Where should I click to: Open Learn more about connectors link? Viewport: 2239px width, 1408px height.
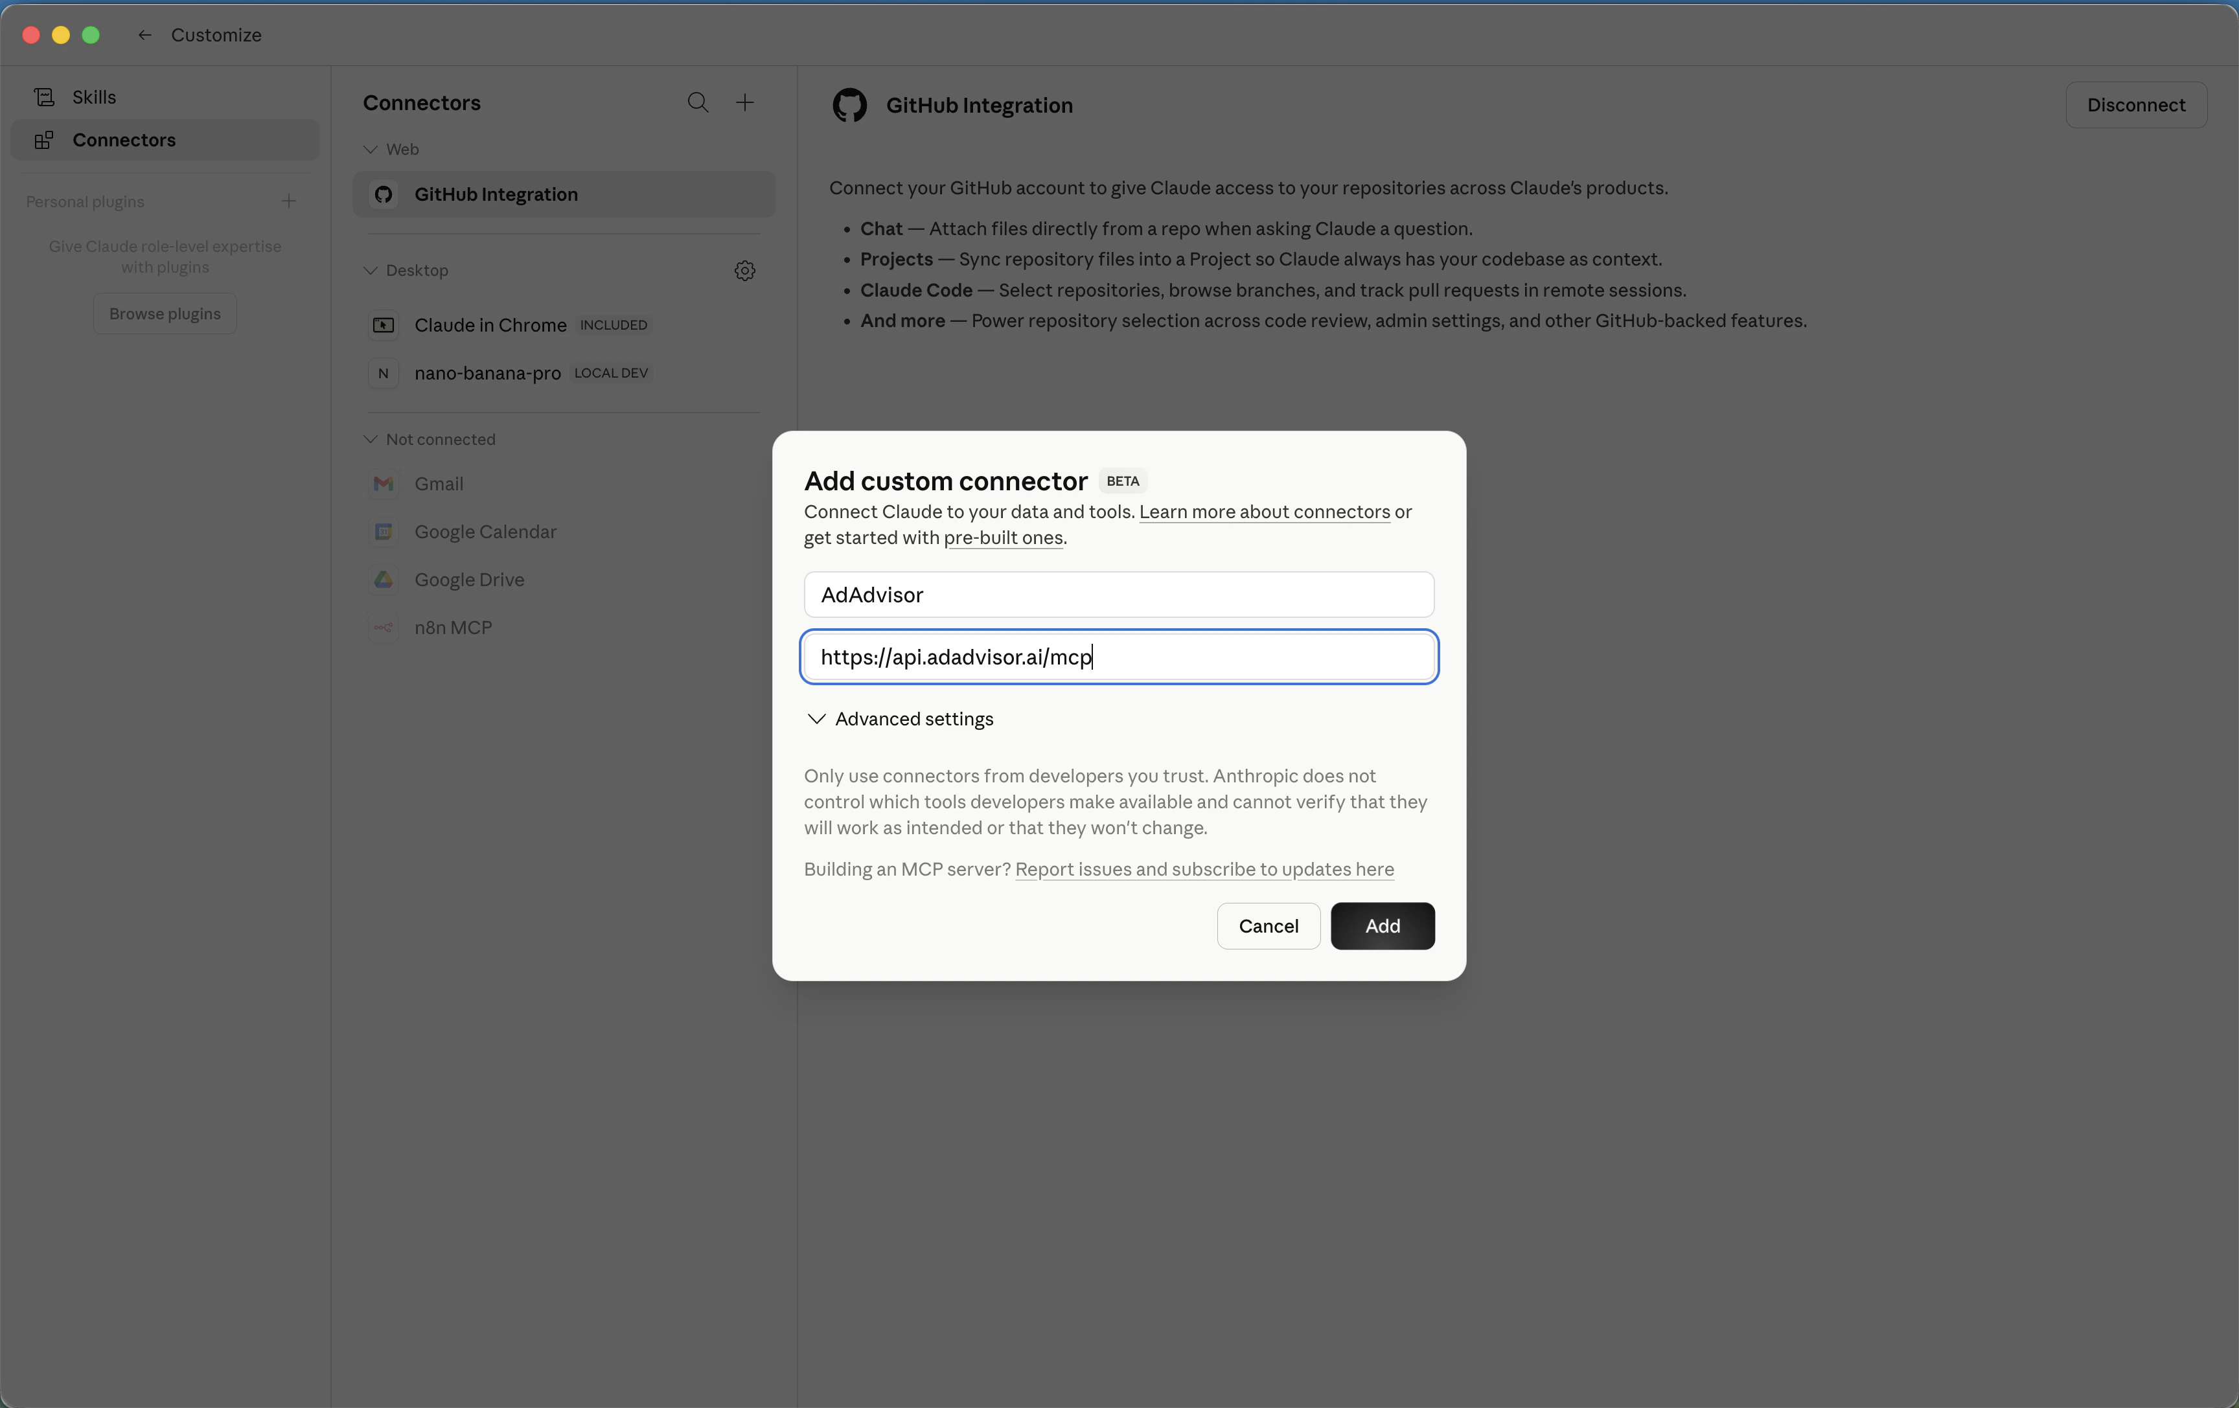[x=1265, y=511]
